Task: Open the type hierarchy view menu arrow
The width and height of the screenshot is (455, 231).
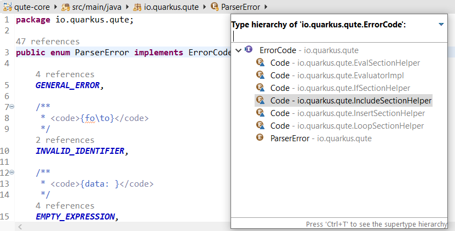Action: [x=441, y=25]
